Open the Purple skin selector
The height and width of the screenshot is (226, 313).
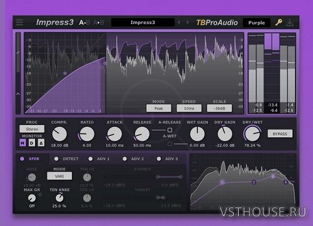pos(257,23)
